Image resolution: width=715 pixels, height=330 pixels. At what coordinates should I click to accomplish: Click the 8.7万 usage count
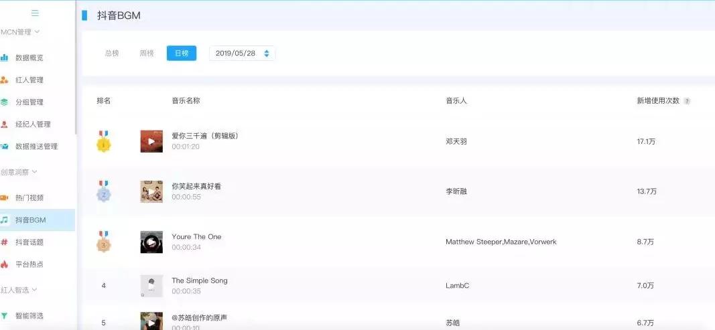pos(645,242)
